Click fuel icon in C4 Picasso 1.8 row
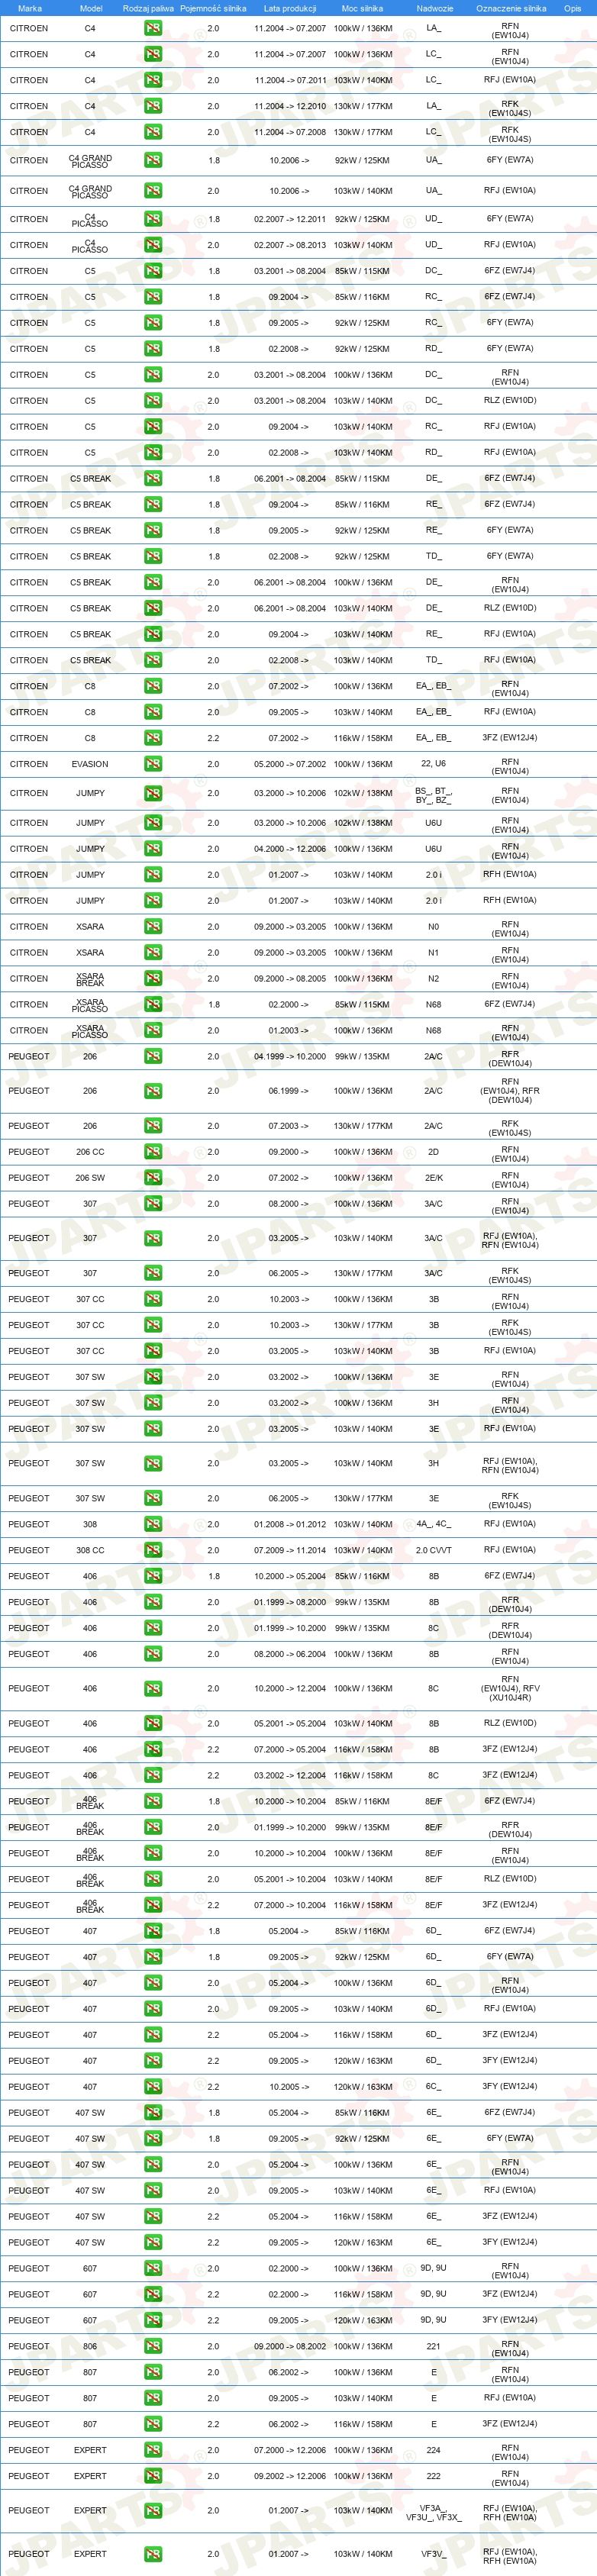This screenshot has height=2576, width=597. click(x=153, y=219)
